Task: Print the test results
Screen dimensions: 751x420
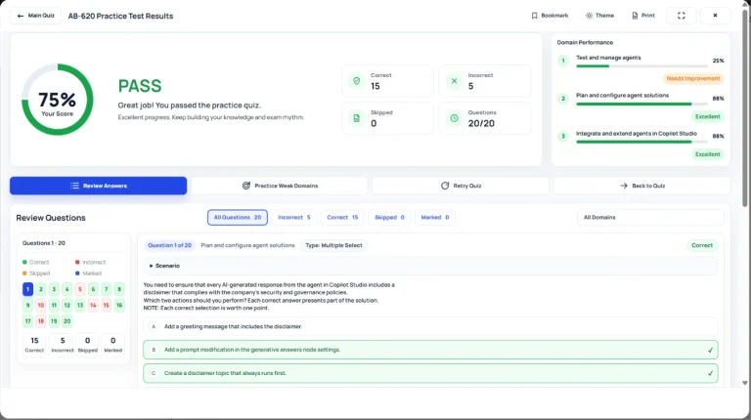Action: pyautogui.click(x=643, y=16)
